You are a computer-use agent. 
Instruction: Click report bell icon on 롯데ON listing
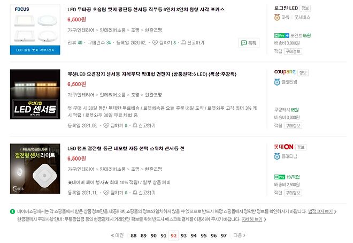tap(135, 192)
